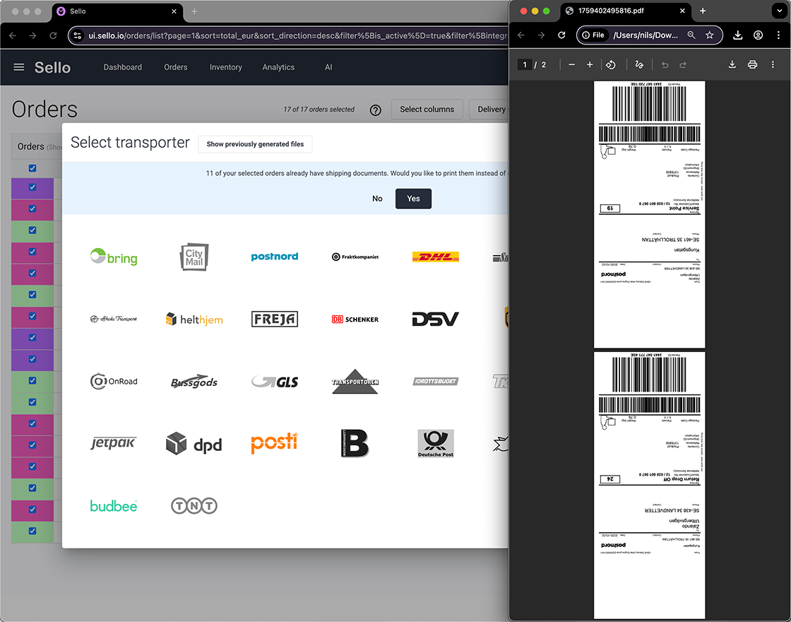Open the PDF viewer's three-dot menu
Screen dimensions: 791x622
pos(773,64)
